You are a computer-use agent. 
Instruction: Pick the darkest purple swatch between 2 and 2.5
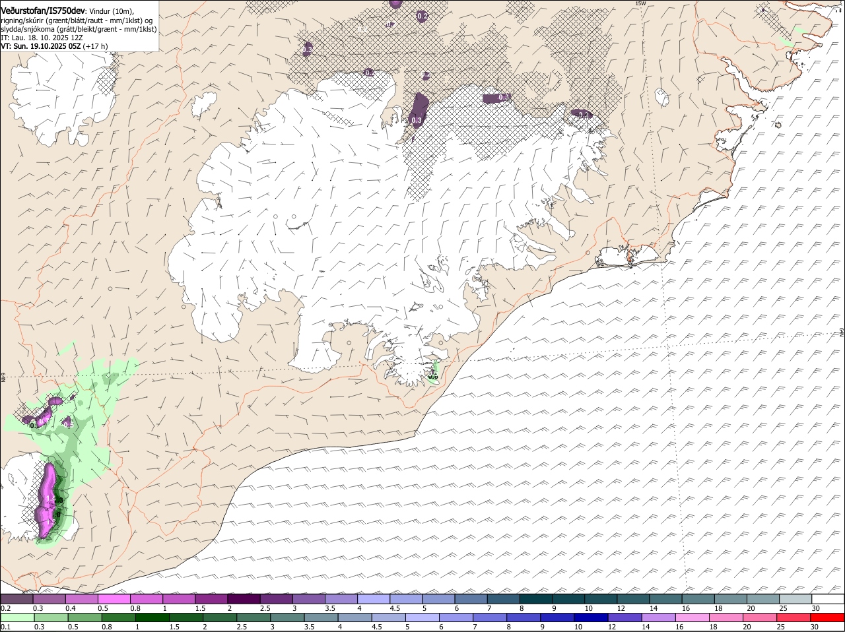click(x=244, y=599)
